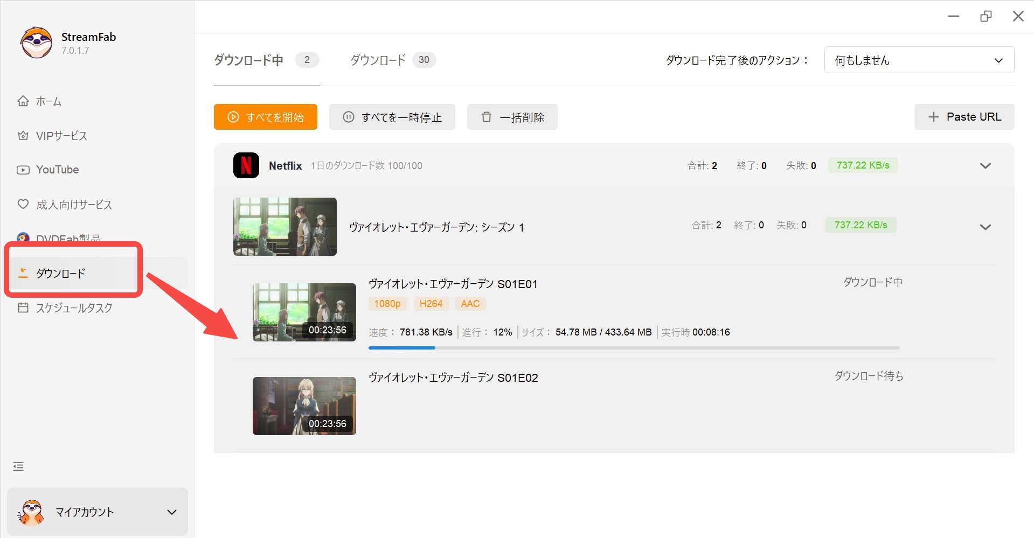Viewport: 1034px width, 538px height.
Task: Click the S01E02 episode thumbnail
Action: [x=304, y=406]
